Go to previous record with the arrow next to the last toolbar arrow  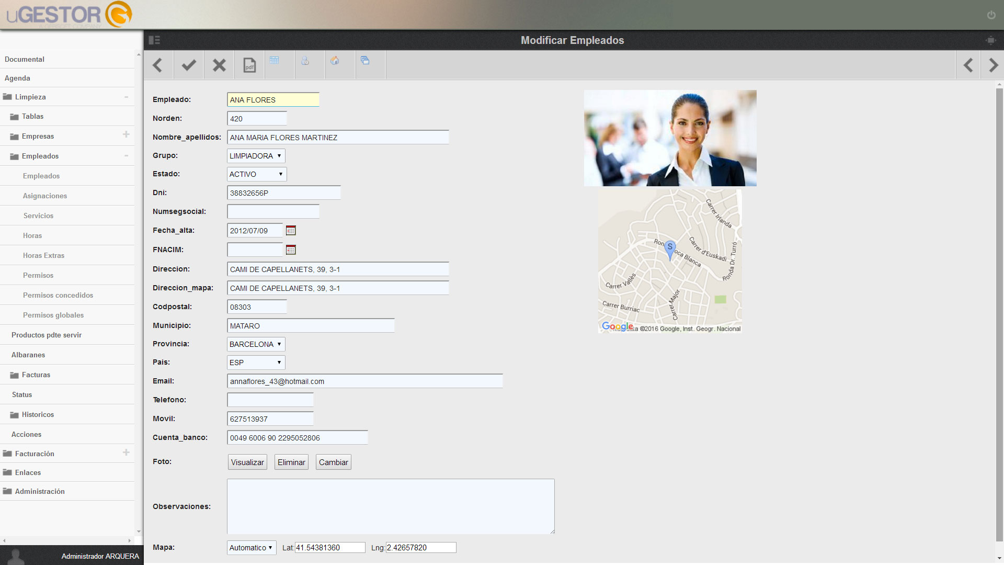968,65
